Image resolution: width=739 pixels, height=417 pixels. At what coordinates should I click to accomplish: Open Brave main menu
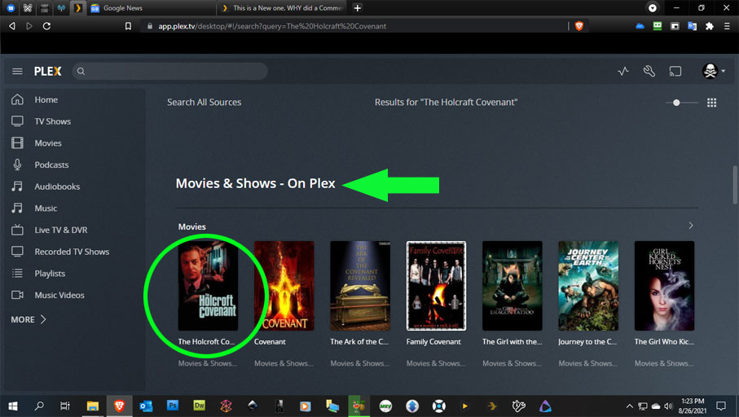click(728, 26)
